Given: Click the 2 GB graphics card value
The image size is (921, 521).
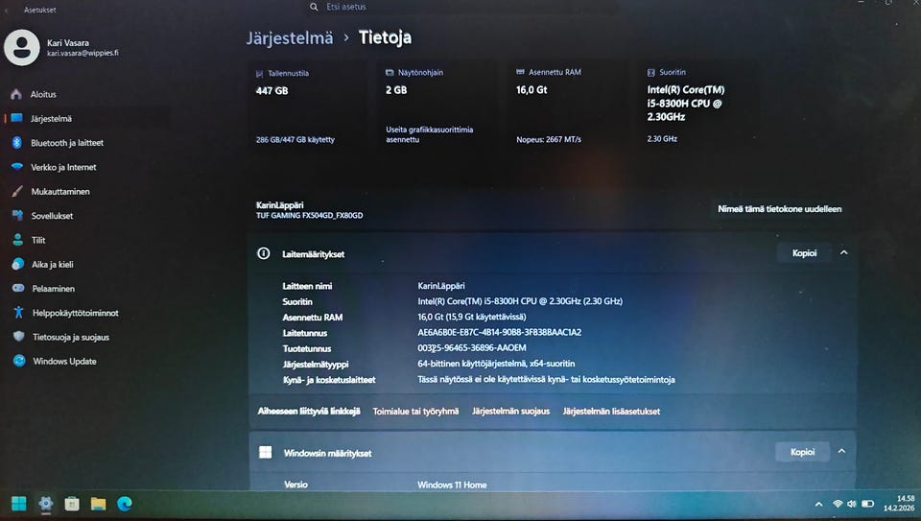Looking at the screenshot, I should point(396,90).
